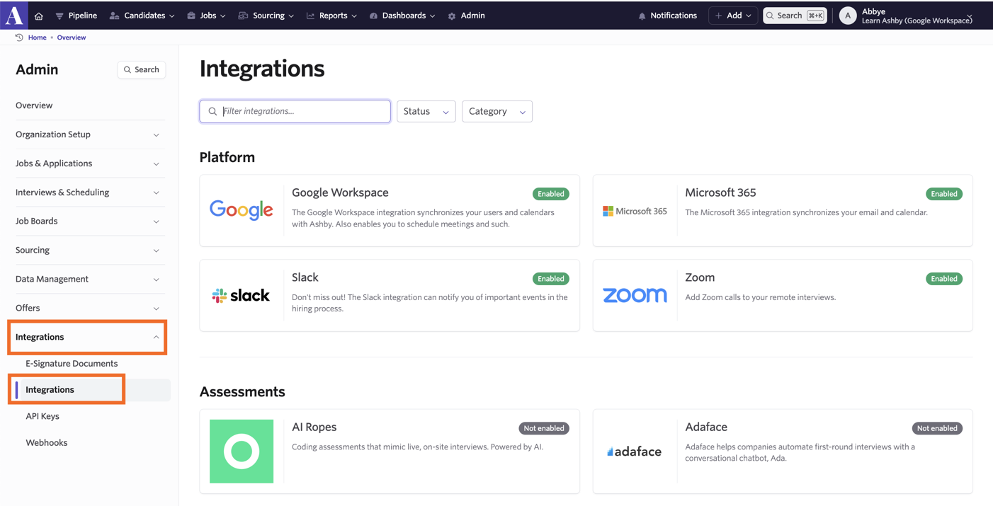Viewport: 993px width, 506px height.
Task: Collapse the Integrations sidebar section
Action: click(x=89, y=338)
